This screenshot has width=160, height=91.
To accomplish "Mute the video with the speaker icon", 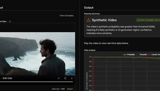I will (x=58, y=78).
